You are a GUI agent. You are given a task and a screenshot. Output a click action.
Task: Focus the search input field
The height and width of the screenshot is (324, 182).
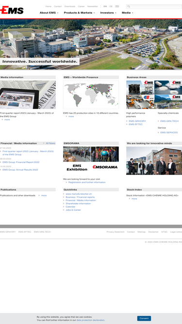[154, 6]
